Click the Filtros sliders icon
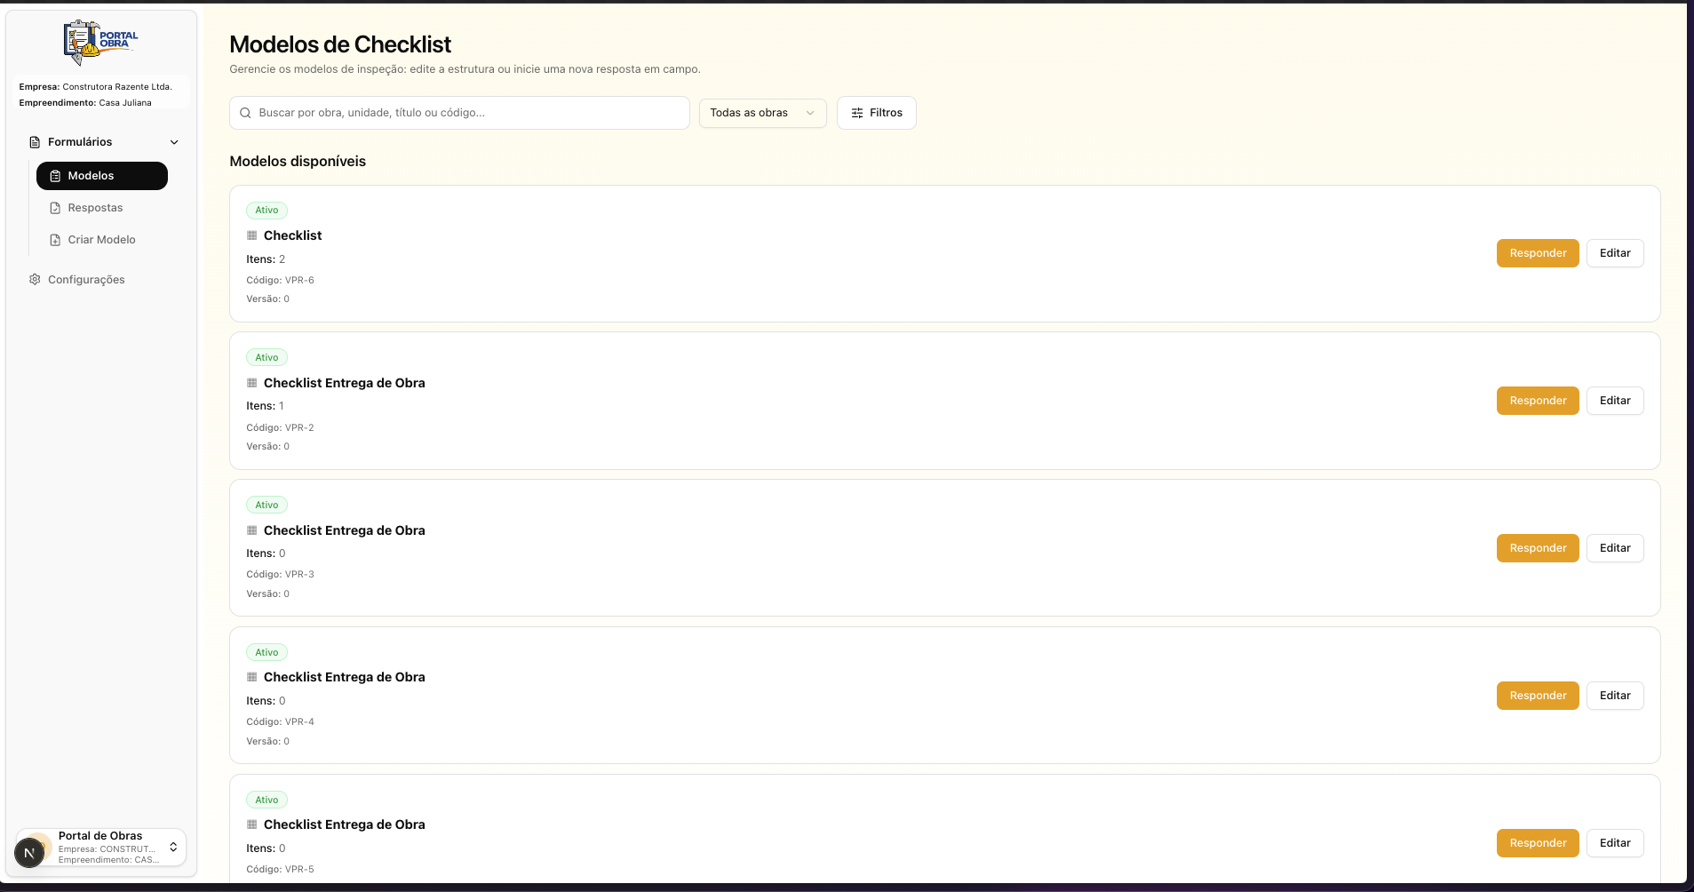Image resolution: width=1694 pixels, height=892 pixels. point(857,113)
